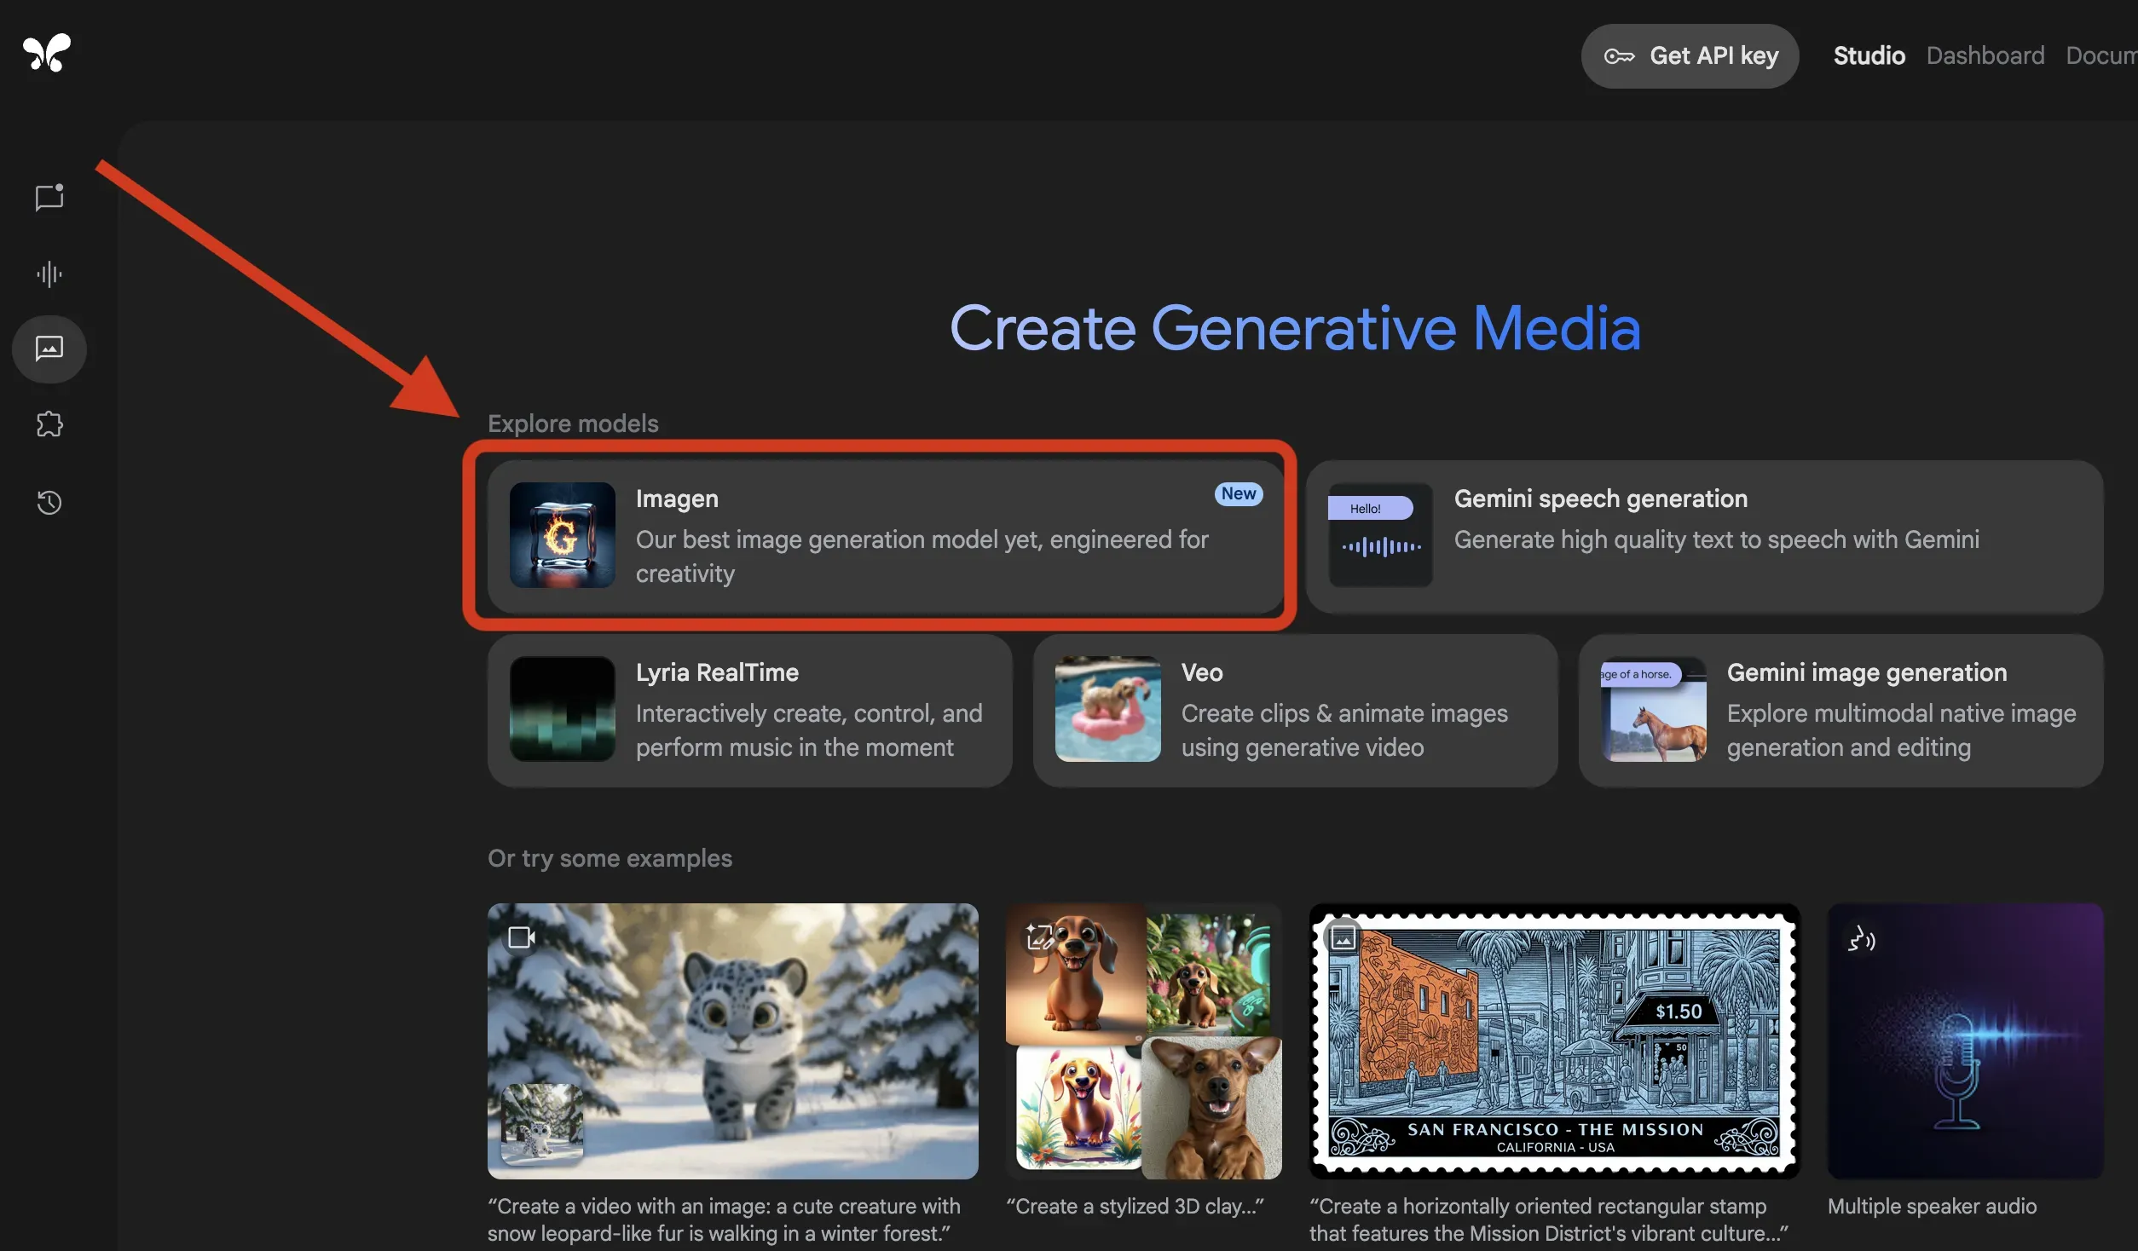Viewport: 2138px width, 1251px height.
Task: Click the Get API key button
Action: (x=1689, y=55)
